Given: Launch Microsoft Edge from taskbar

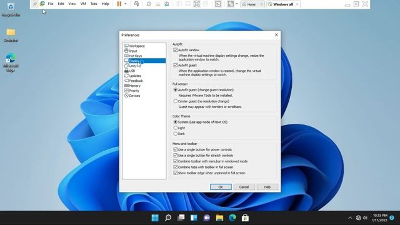Looking at the screenshot, I should (x=232, y=217).
